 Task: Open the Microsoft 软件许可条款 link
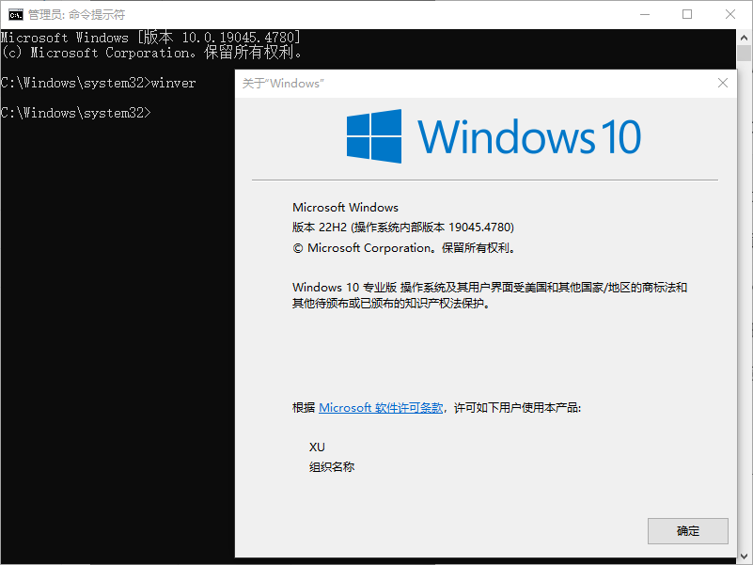click(x=381, y=408)
